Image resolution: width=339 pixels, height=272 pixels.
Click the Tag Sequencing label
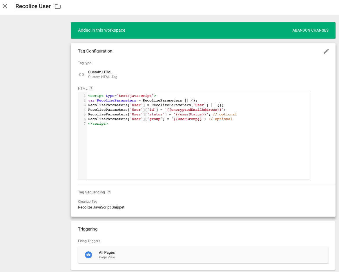pyautogui.click(x=91, y=192)
